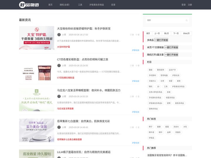Select 日用+家电多商品 category tag
The width and height of the screenshot is (211, 158).
pos(155,92)
